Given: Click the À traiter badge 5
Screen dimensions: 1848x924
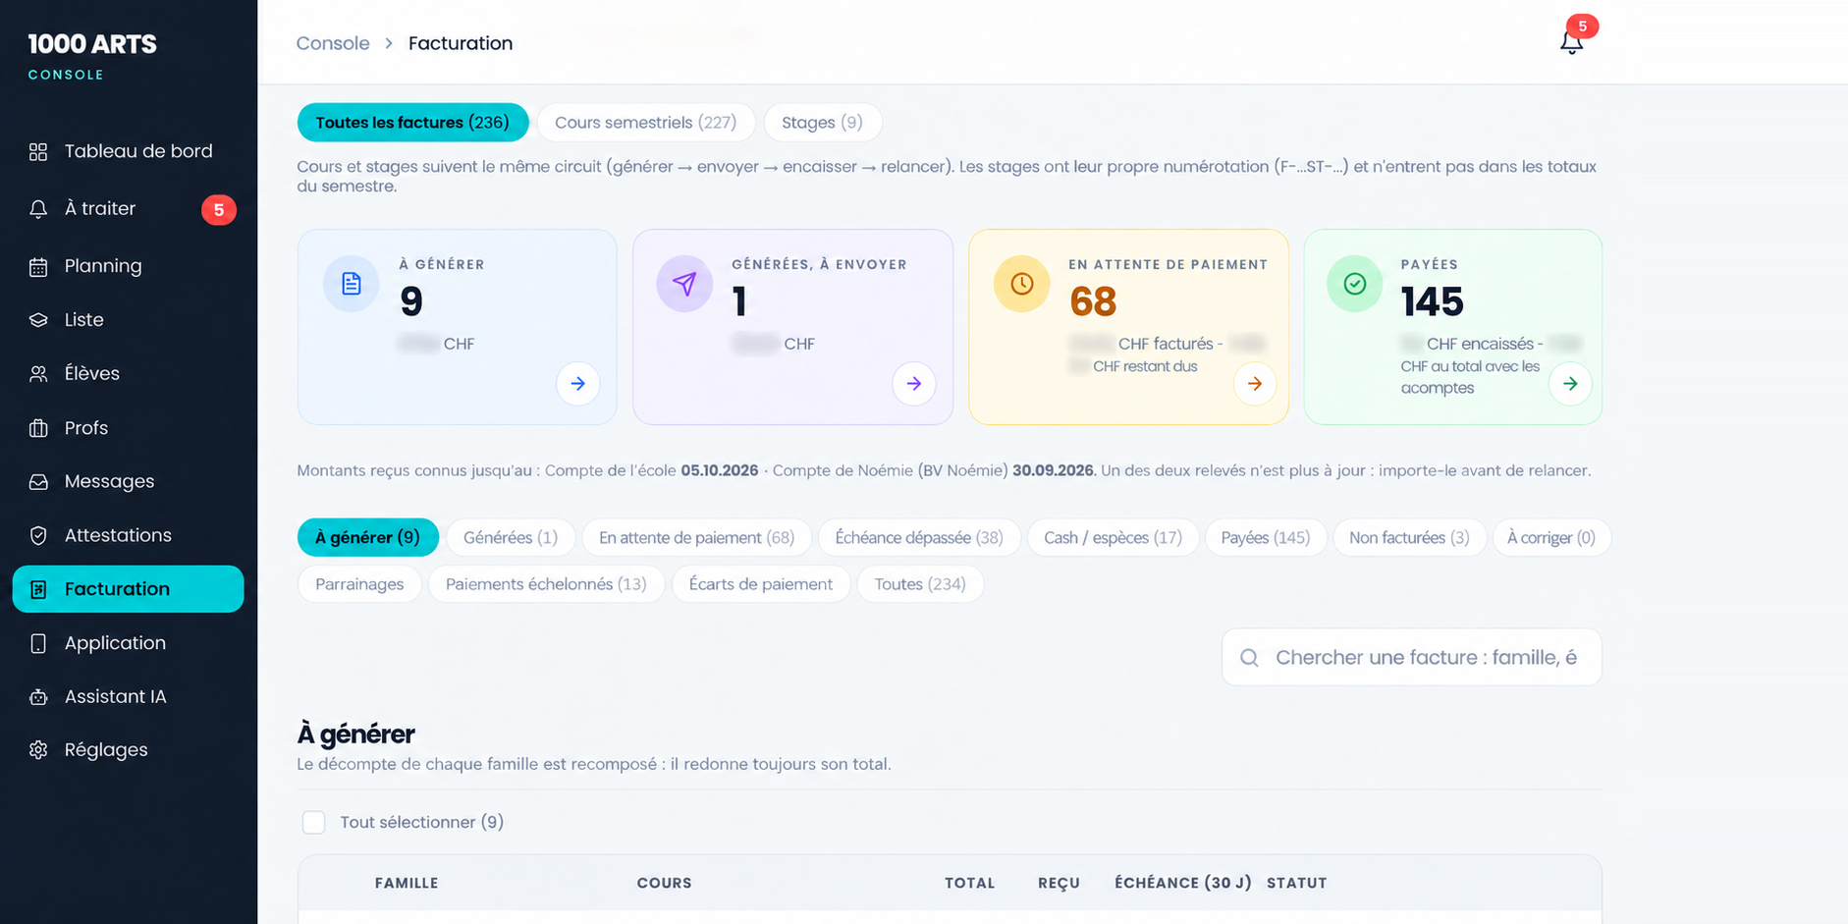Looking at the screenshot, I should tap(219, 209).
